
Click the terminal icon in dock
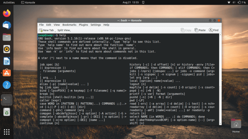click(x=6, y=98)
